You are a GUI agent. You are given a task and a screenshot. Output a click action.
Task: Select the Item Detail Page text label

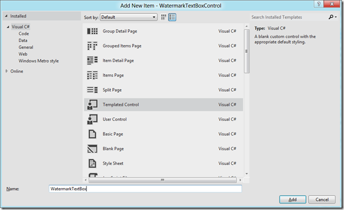pos(118,60)
